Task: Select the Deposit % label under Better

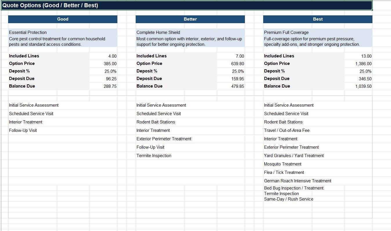Action: (x=176, y=71)
